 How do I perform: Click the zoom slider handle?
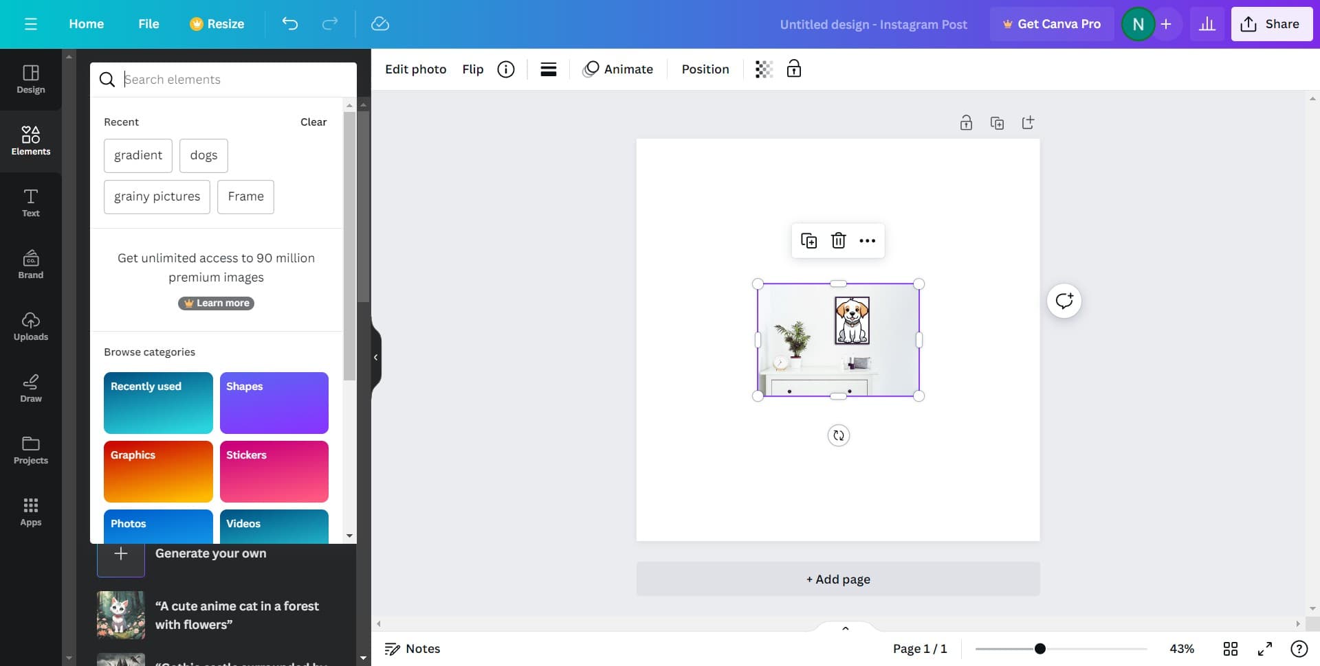point(1040,649)
